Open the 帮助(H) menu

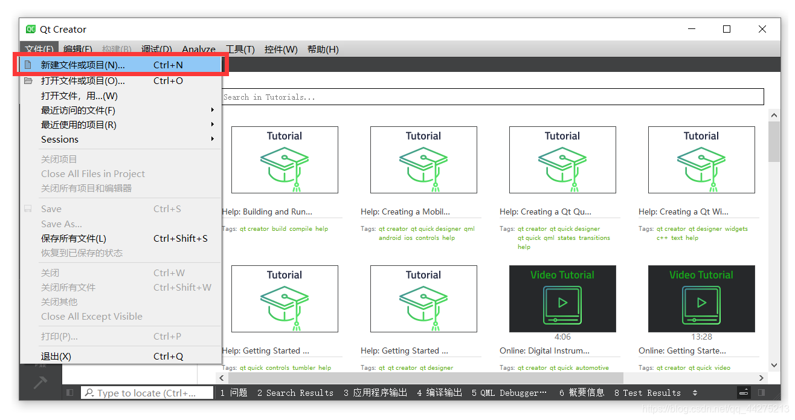pos(323,50)
